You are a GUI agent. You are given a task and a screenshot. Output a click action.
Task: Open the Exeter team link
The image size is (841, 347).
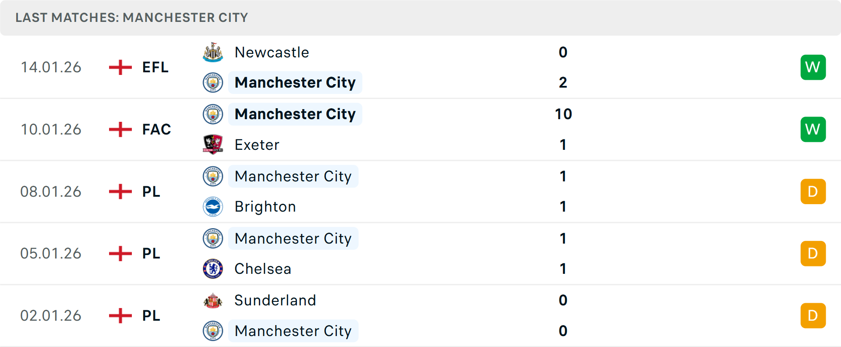click(257, 145)
